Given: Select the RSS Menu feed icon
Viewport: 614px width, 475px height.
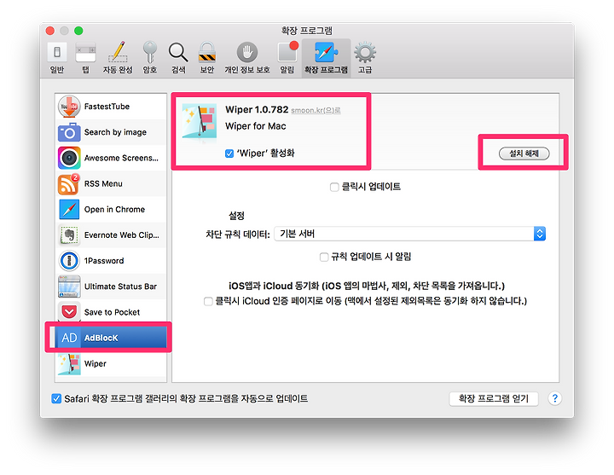Looking at the screenshot, I should [x=68, y=184].
